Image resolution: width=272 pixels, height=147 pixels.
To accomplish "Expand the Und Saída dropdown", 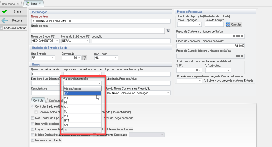I will point(115,58).
